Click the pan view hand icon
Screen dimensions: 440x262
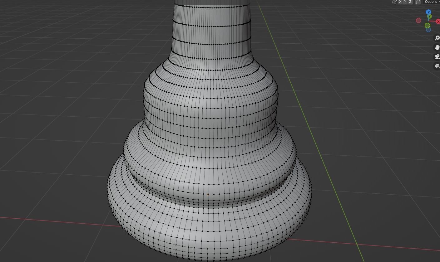[x=437, y=47]
